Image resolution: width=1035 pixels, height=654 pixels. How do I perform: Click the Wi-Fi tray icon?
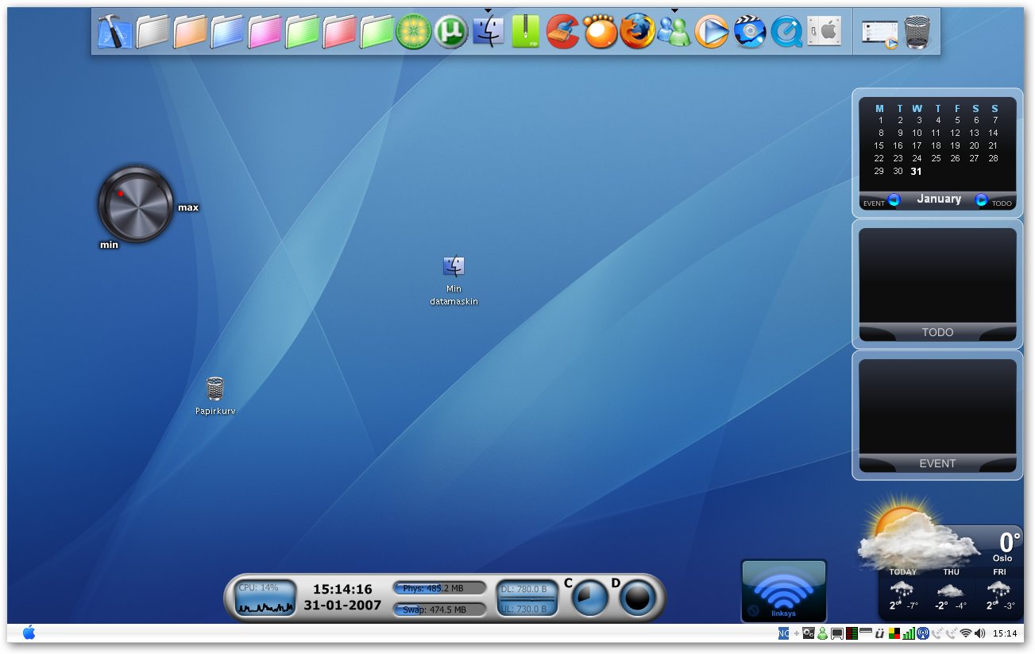click(966, 633)
